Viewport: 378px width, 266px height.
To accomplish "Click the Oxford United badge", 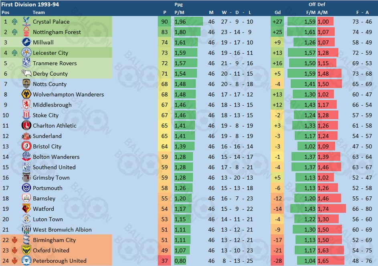I will coord(26,250).
